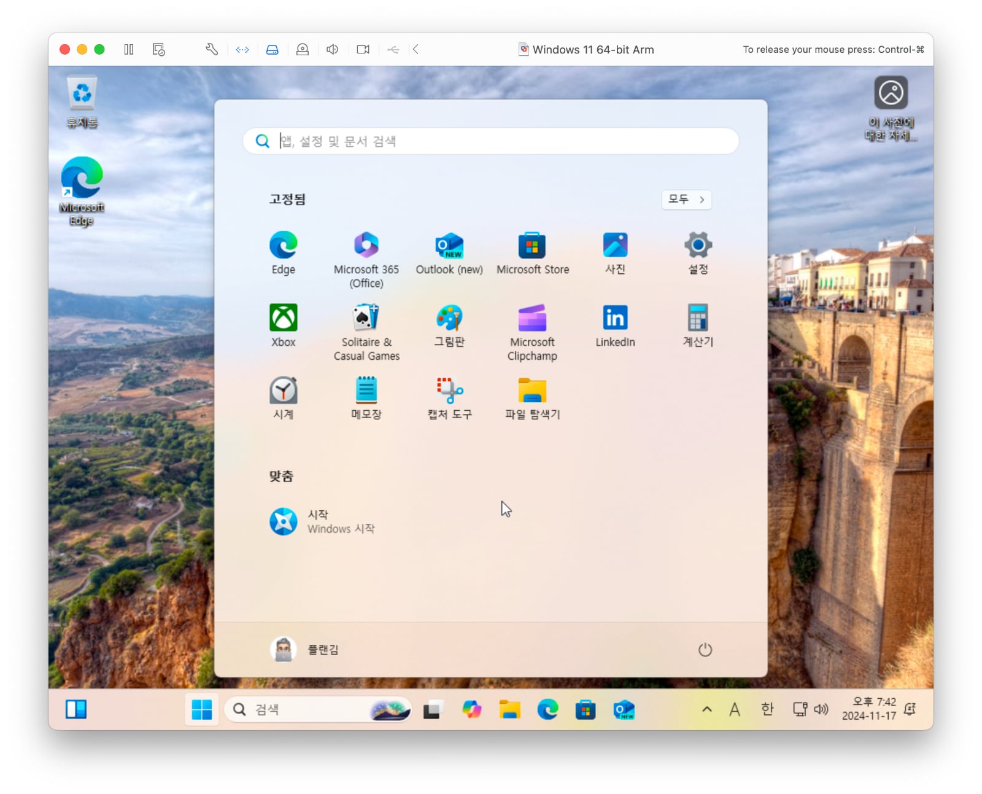Launch 캡처 도구 snipping tool

point(449,398)
